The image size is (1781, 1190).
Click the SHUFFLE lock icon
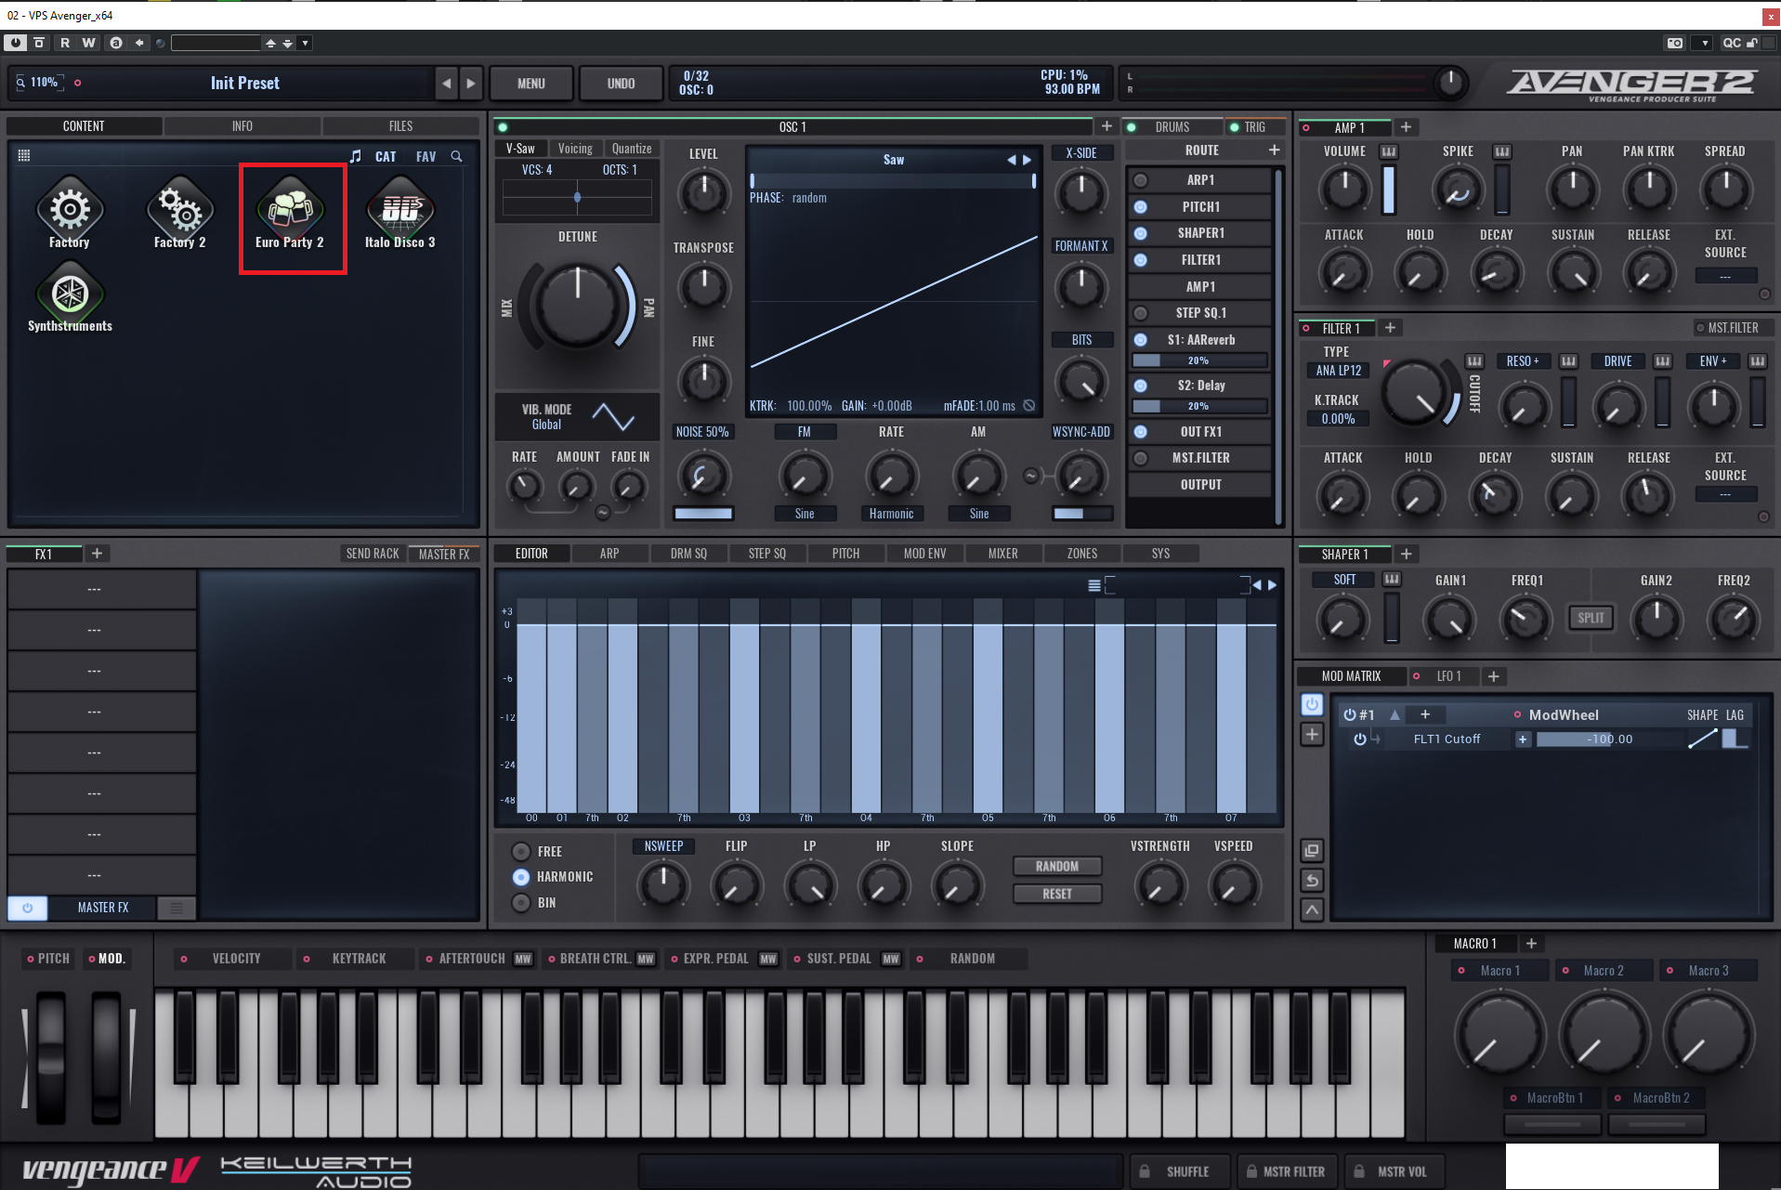(x=1146, y=1171)
